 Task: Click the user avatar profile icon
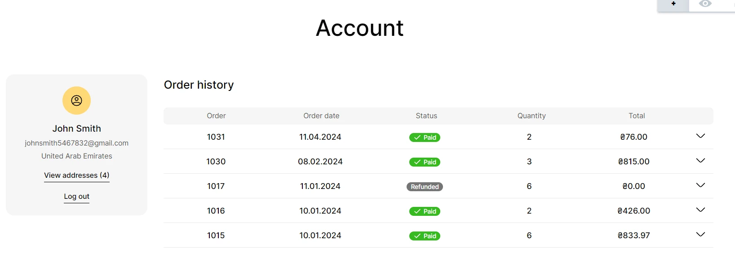click(76, 100)
